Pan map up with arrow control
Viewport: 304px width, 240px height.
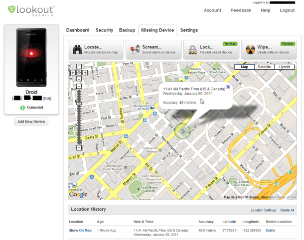coord(79,67)
